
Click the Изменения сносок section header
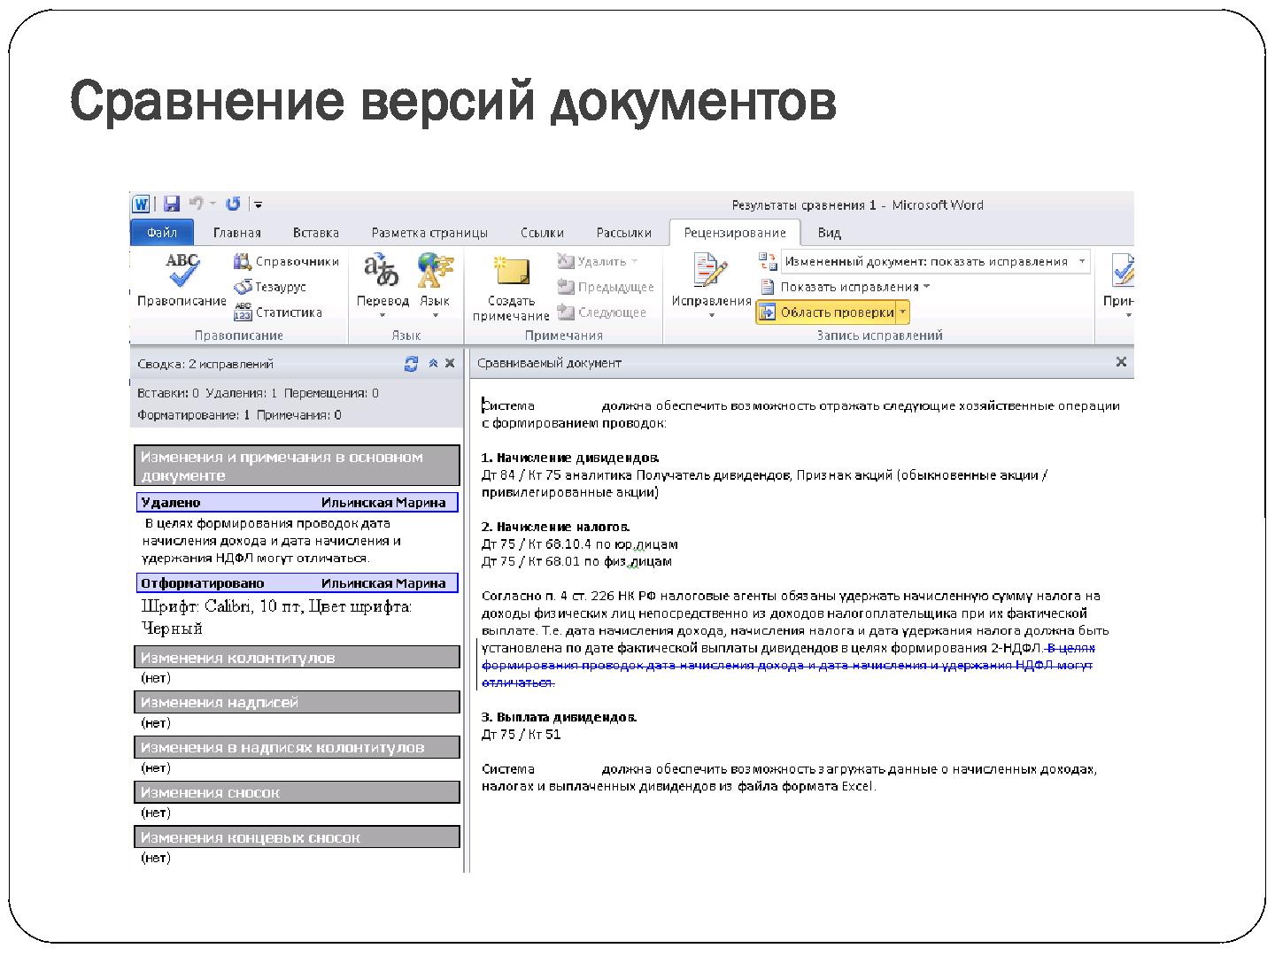pos(297,792)
